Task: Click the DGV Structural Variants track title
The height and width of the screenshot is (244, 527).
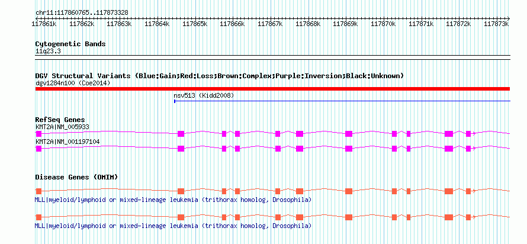Action: pyautogui.click(x=220, y=76)
